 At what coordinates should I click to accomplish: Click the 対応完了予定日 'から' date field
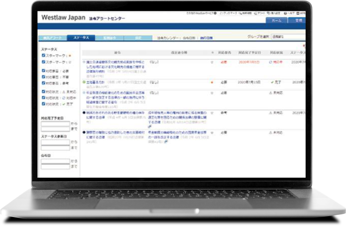pyautogui.click(x=56, y=124)
